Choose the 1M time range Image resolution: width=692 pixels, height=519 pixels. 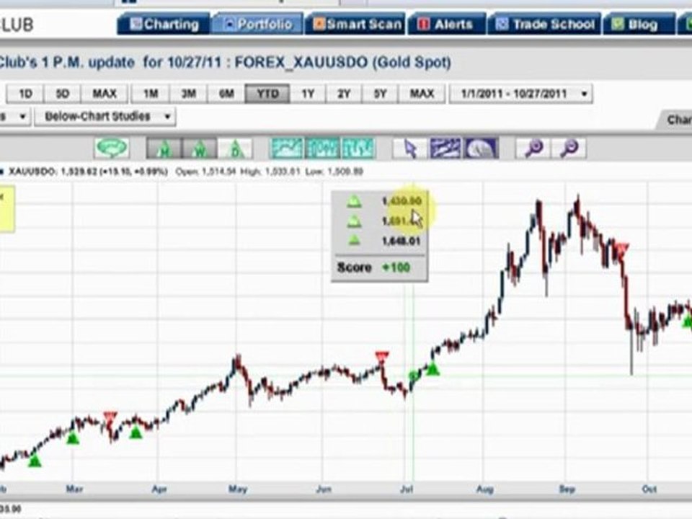pyautogui.click(x=151, y=94)
